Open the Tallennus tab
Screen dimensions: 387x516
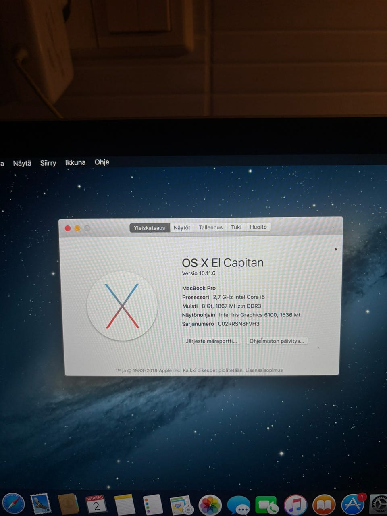pos(210,227)
